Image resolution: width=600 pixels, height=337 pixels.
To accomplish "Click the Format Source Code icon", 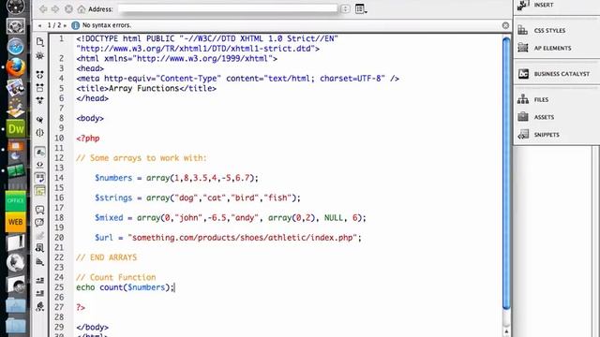I will click(39, 306).
